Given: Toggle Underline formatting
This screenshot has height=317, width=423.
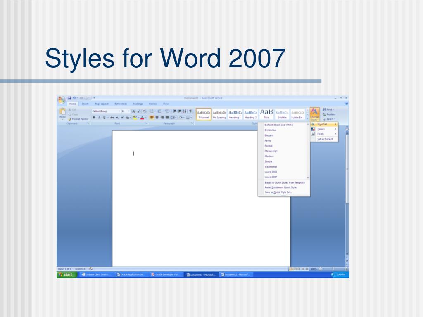Looking at the screenshot, I should click(105, 118).
